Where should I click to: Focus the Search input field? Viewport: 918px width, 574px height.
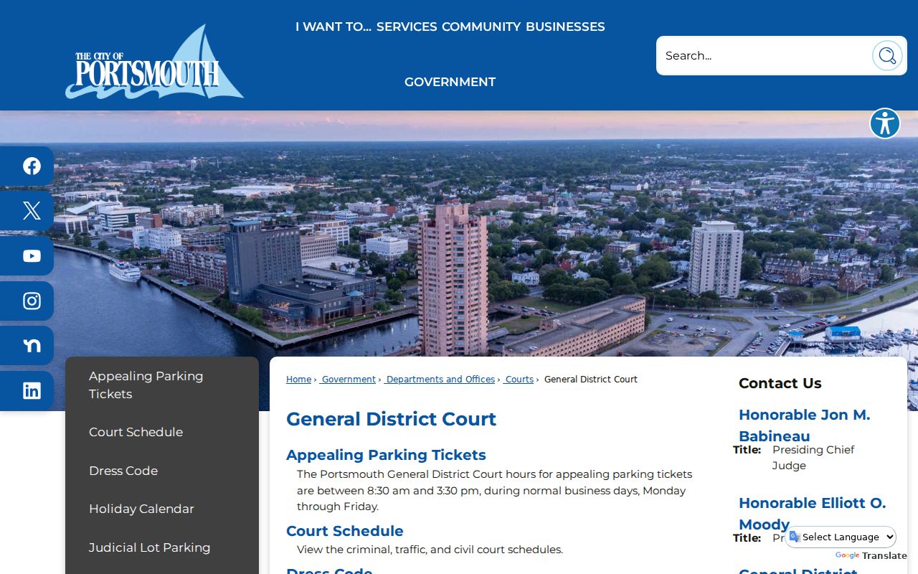pyautogui.click(x=764, y=55)
